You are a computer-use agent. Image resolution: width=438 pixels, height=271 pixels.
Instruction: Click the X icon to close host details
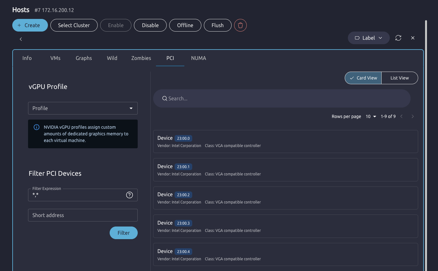(413, 38)
